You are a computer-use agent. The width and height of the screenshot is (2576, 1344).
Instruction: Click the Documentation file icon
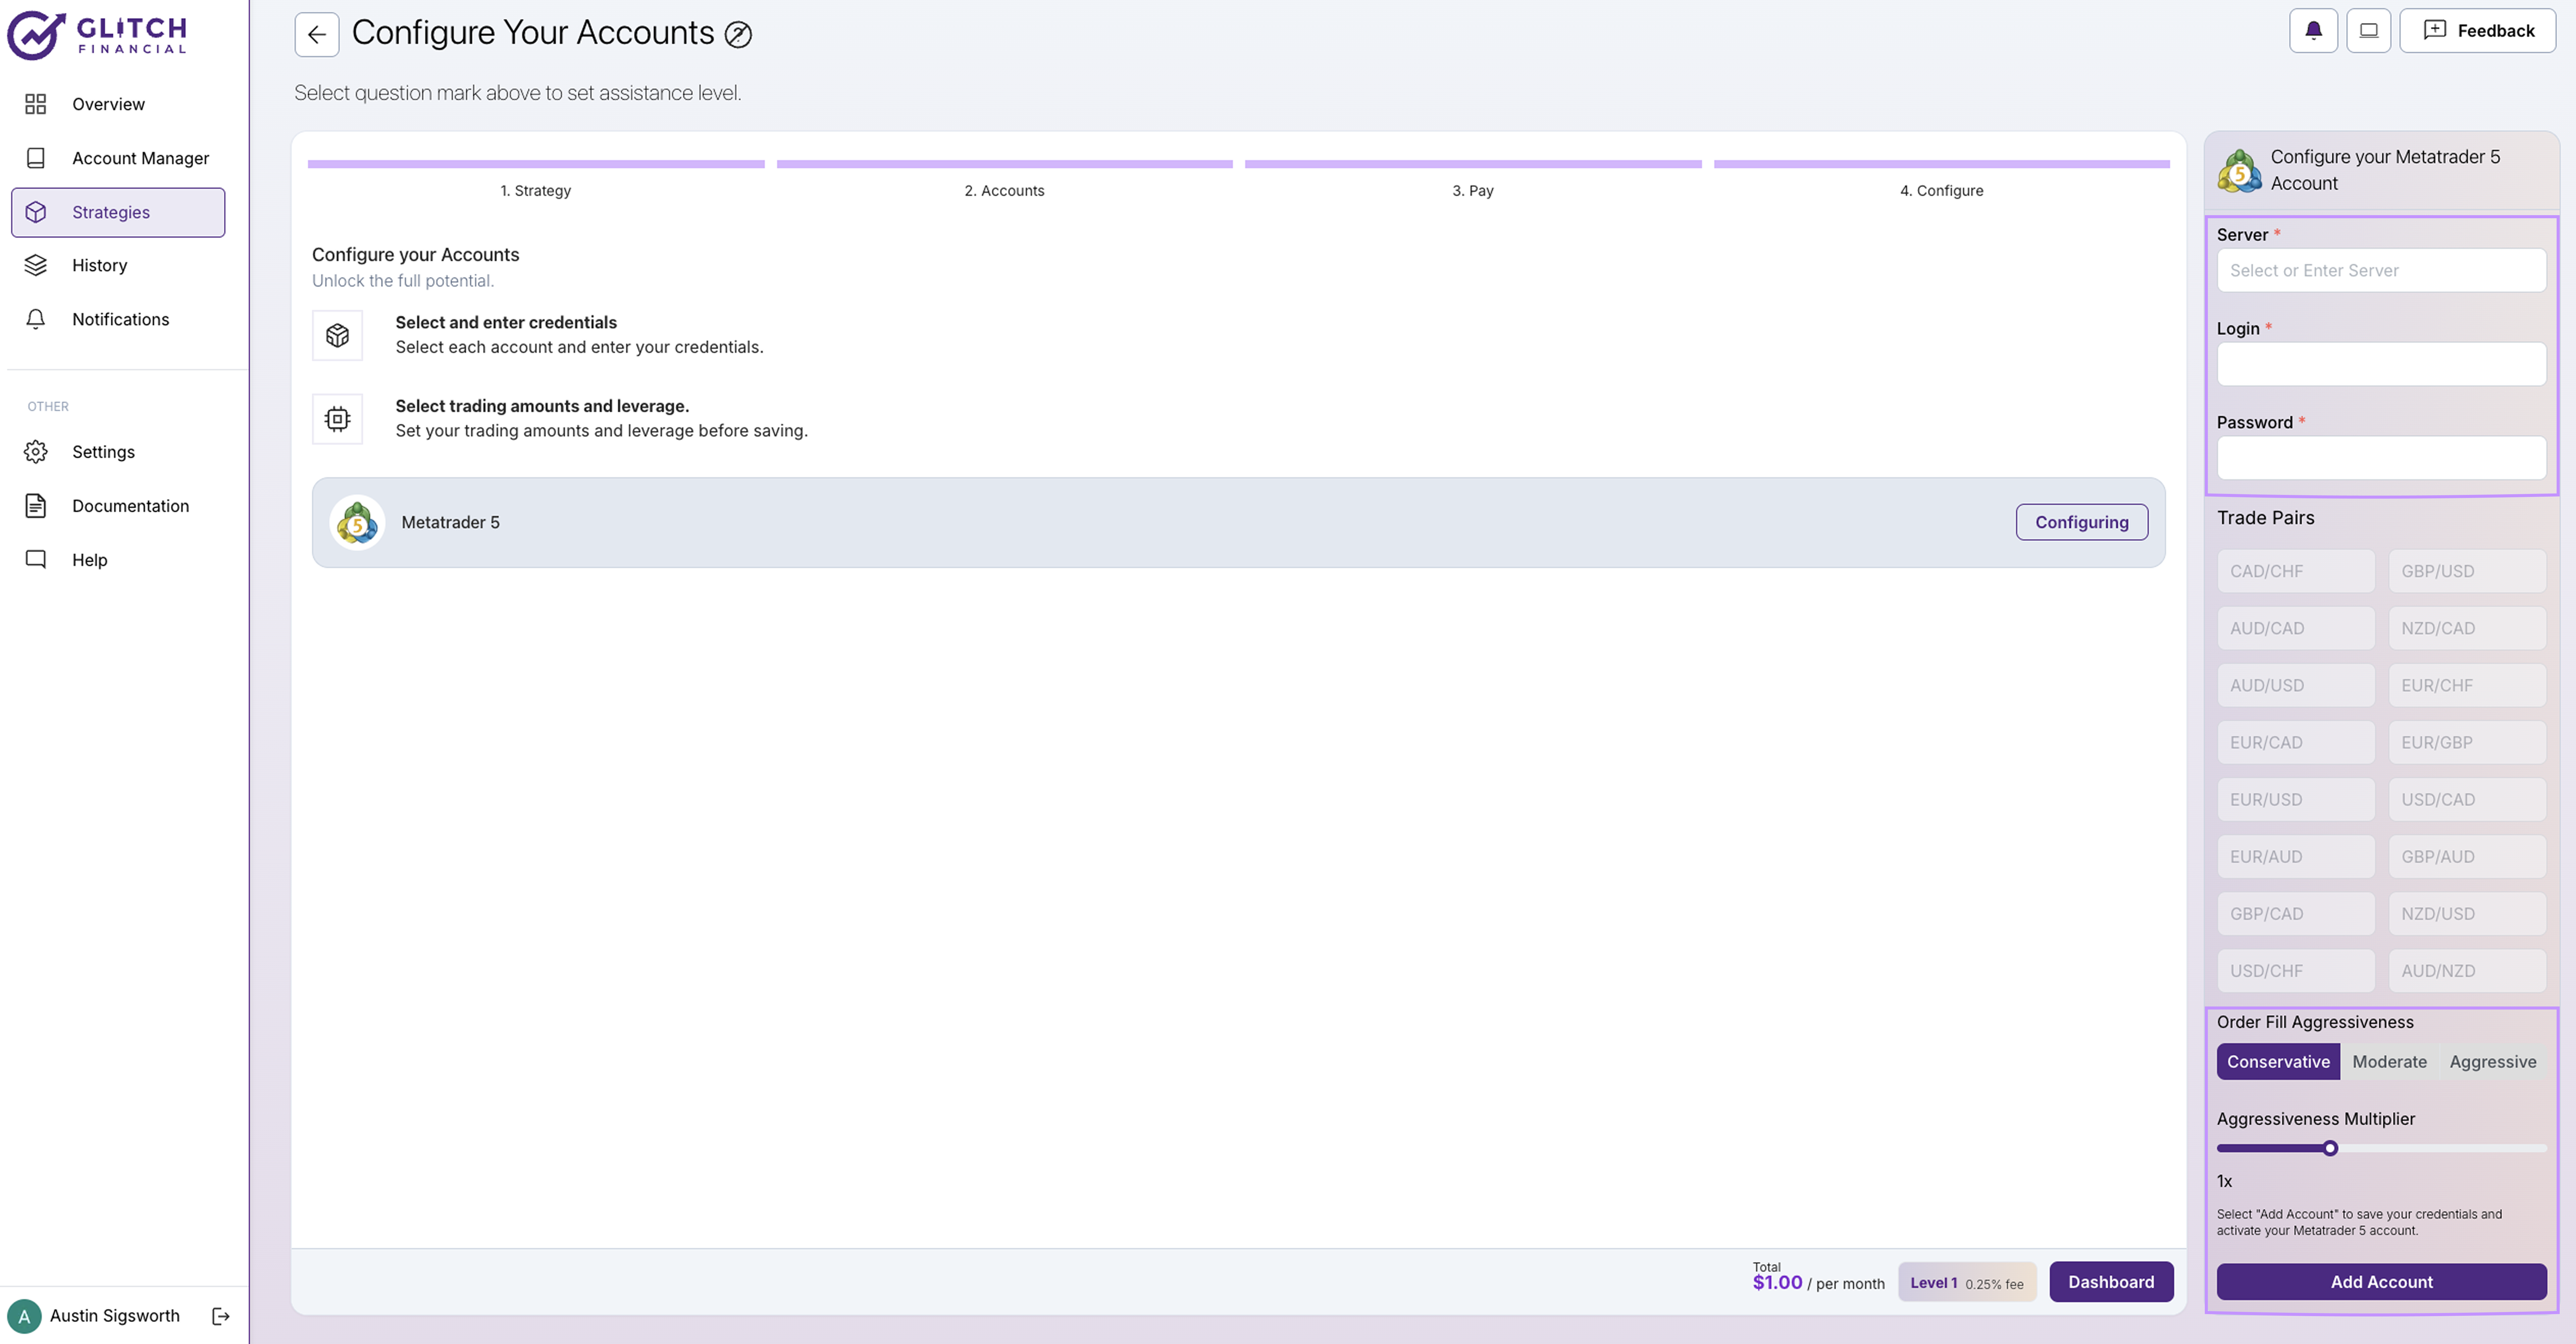click(36, 506)
